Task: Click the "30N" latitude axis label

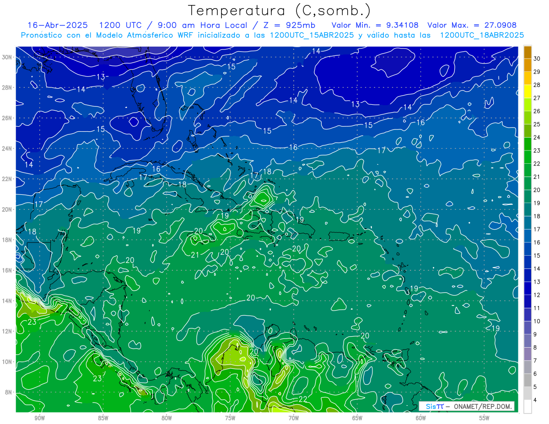Action: click(6, 57)
